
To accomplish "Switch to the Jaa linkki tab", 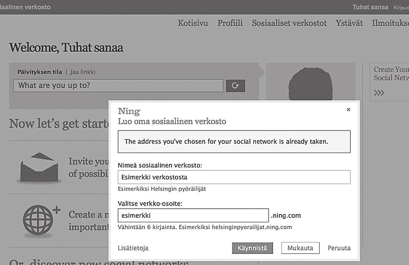I will click(83, 72).
